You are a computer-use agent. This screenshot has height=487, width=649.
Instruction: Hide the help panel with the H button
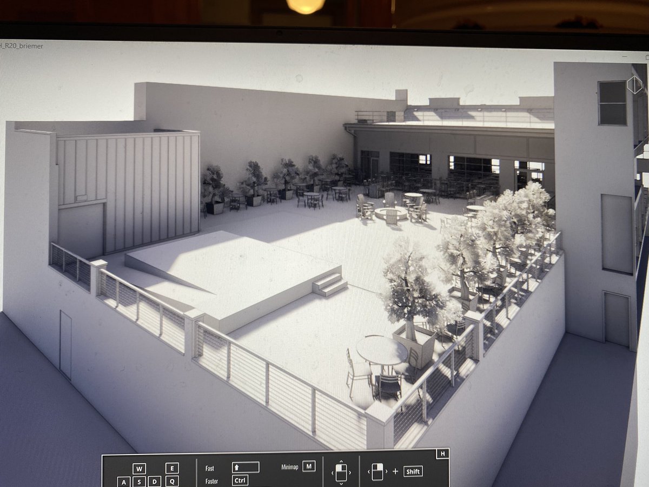point(442,454)
